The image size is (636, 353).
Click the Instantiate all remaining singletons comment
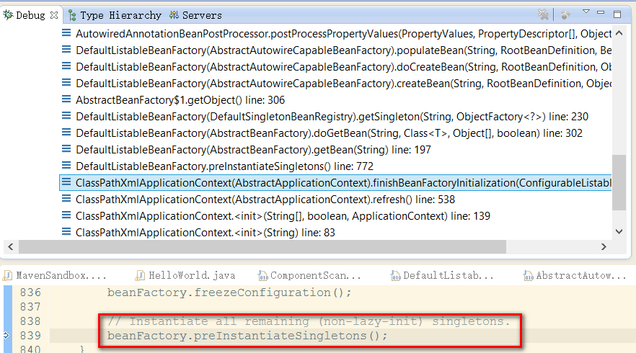point(309,321)
